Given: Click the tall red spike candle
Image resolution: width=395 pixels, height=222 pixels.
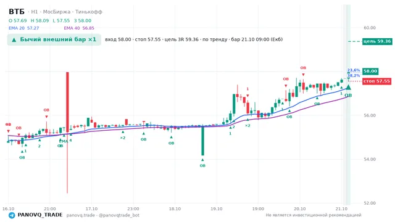Looking at the screenshot, I should pyautogui.click(x=67, y=102).
